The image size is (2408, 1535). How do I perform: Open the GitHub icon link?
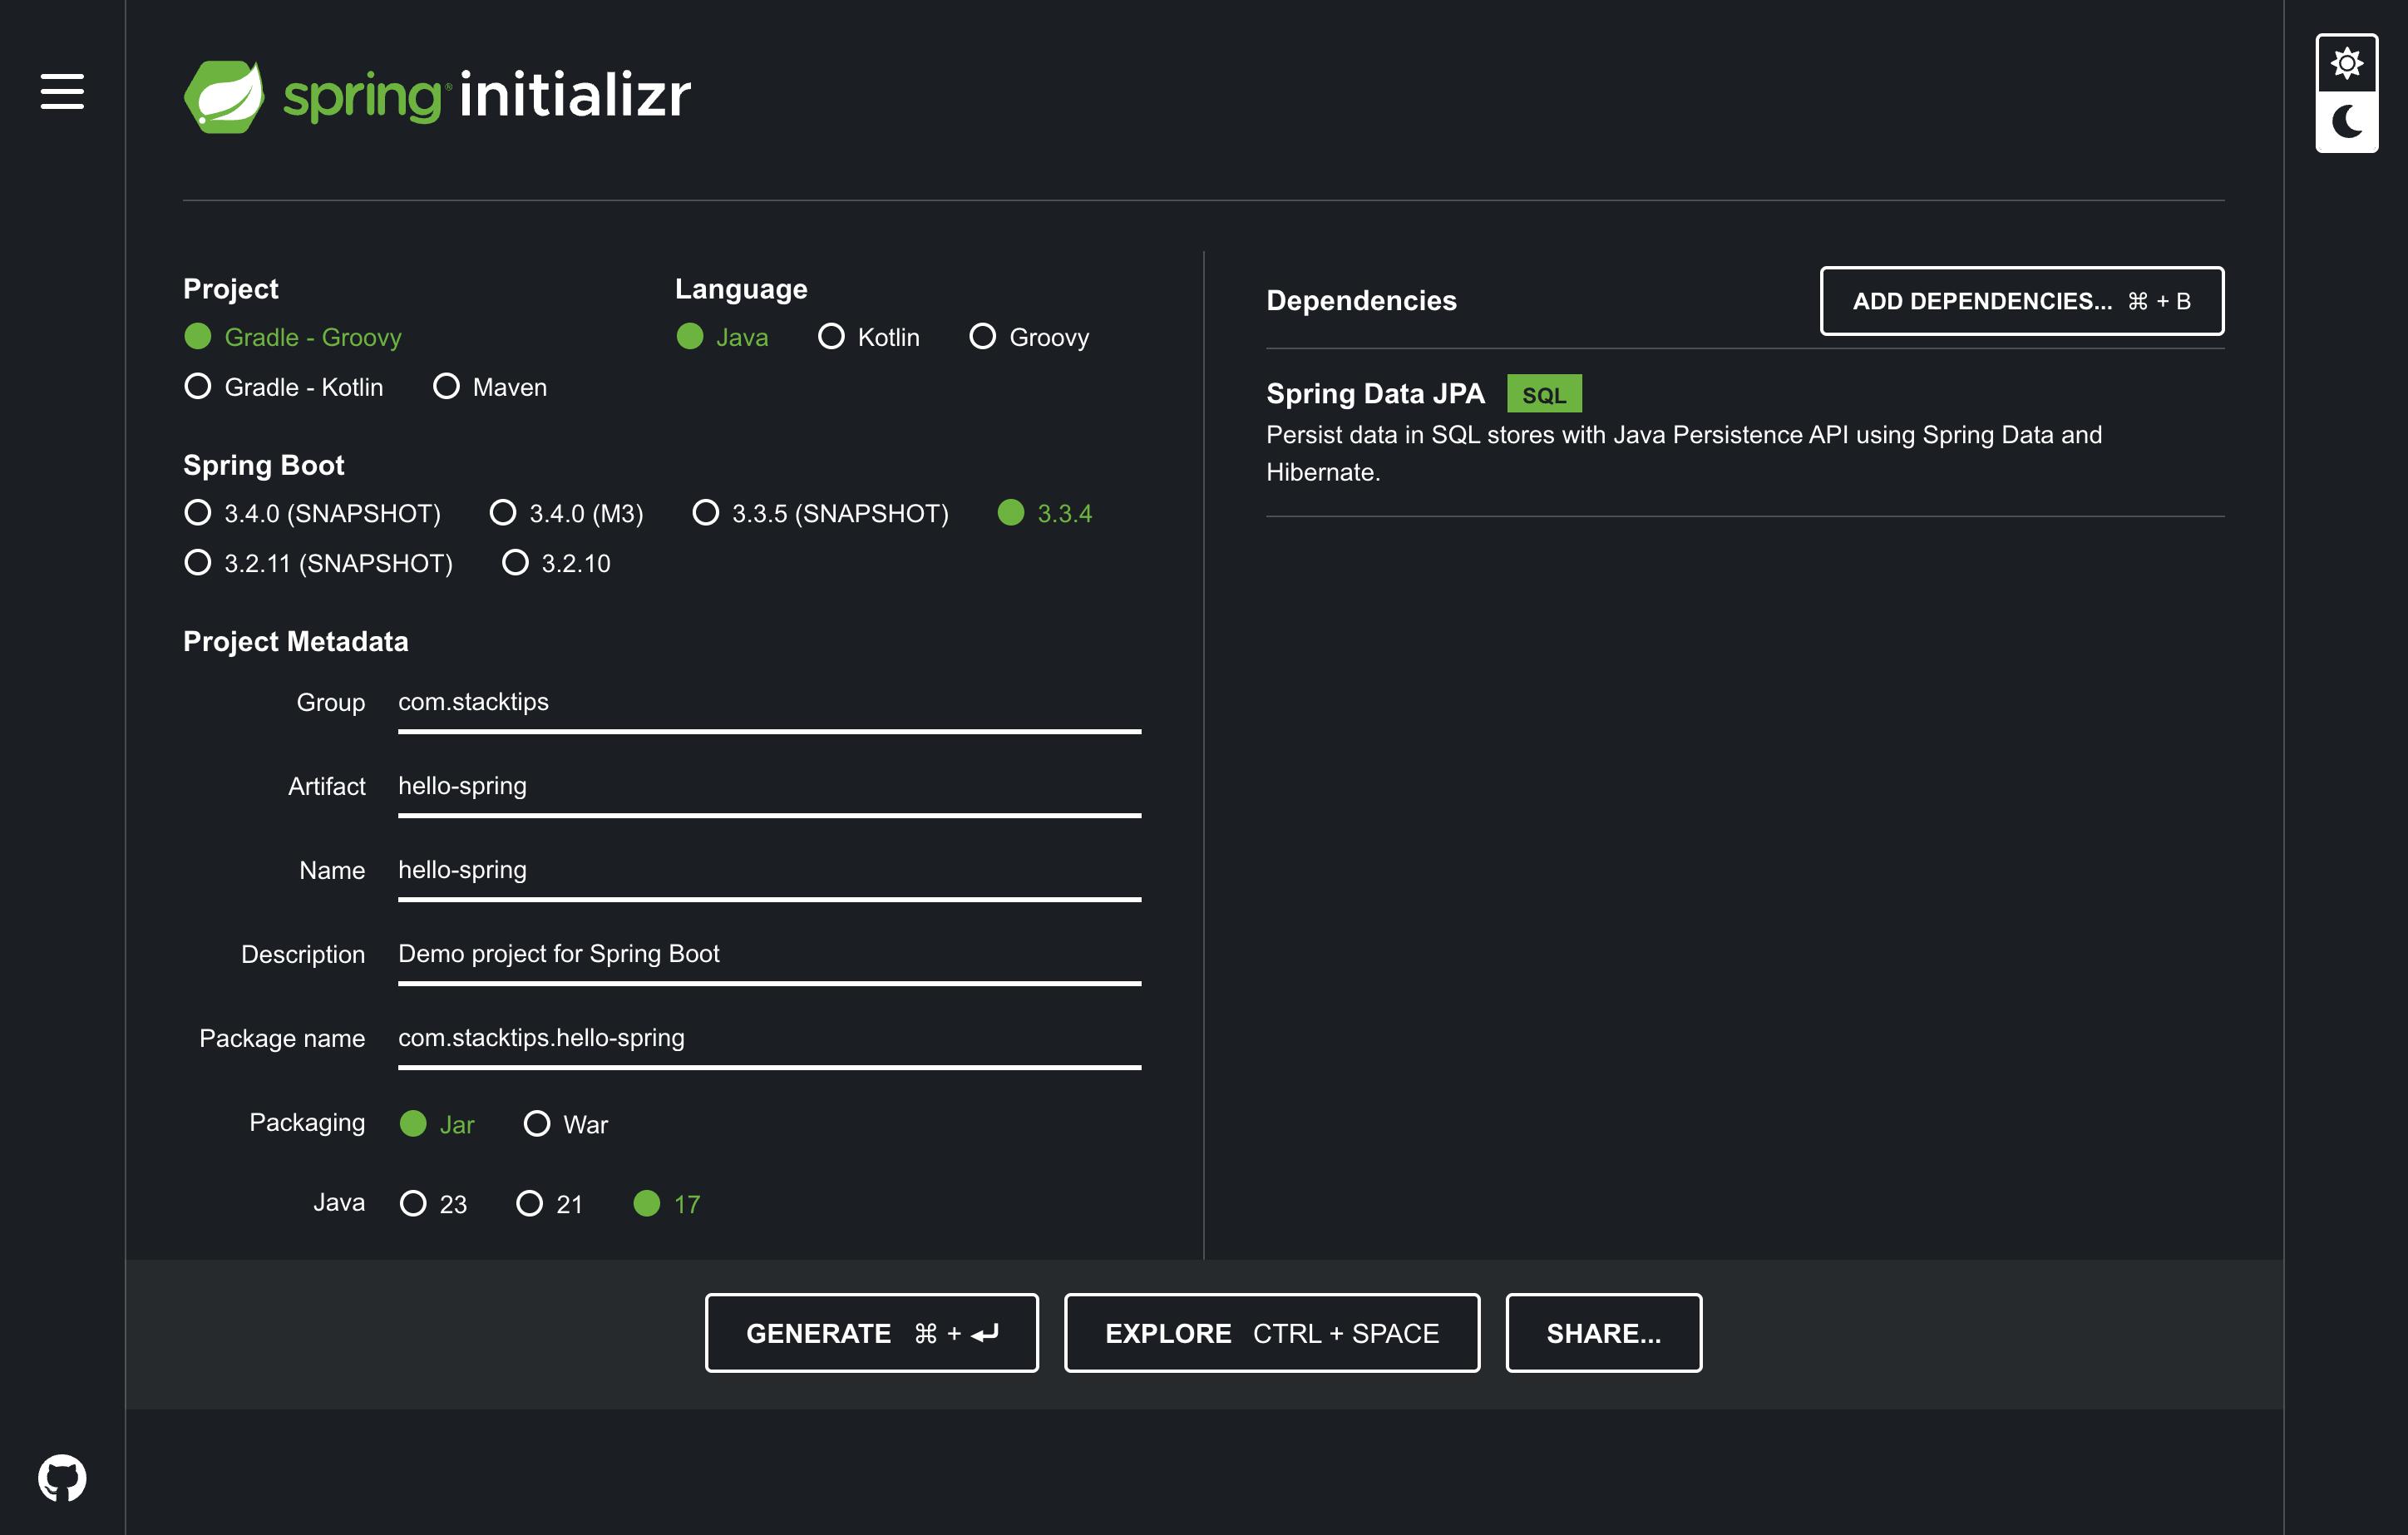coord(62,1477)
